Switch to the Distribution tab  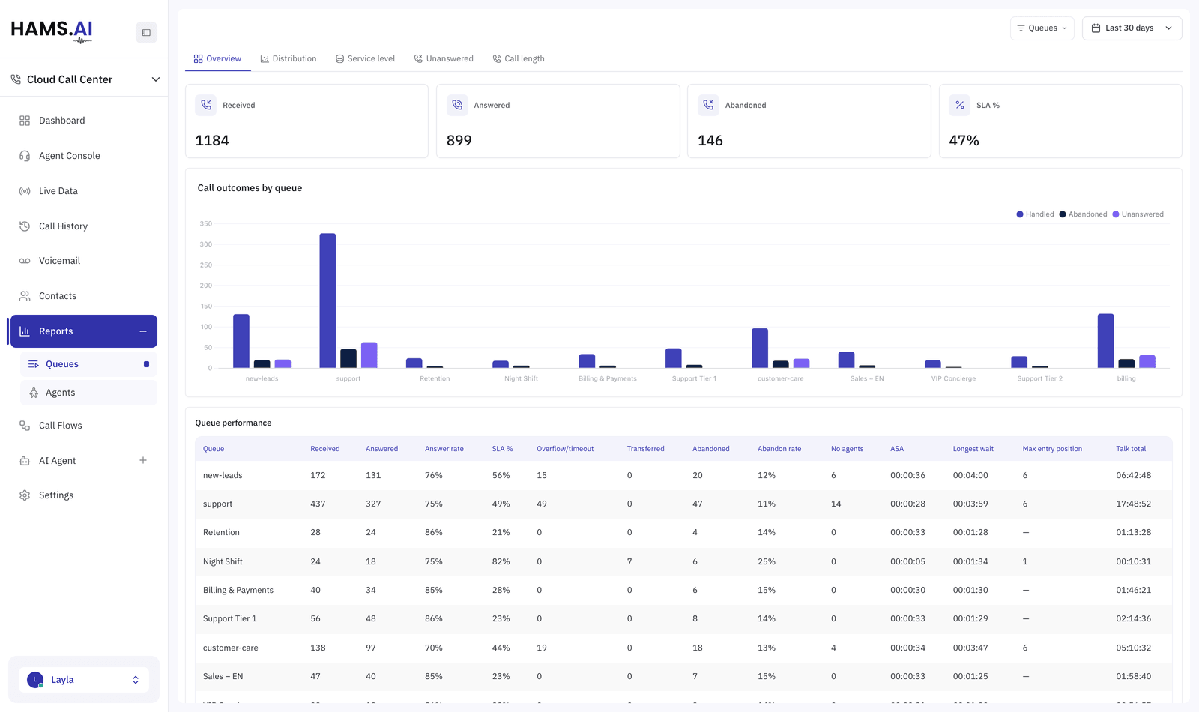289,58
